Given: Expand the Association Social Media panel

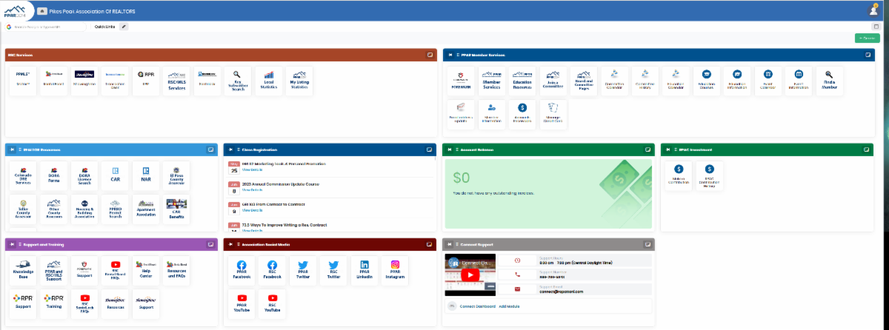Looking at the screenshot, I should [x=430, y=243].
